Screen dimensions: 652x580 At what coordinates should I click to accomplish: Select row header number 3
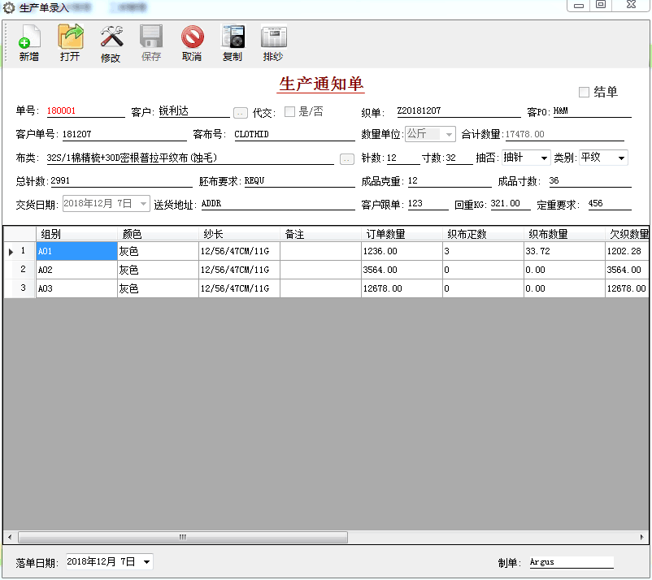(20, 288)
